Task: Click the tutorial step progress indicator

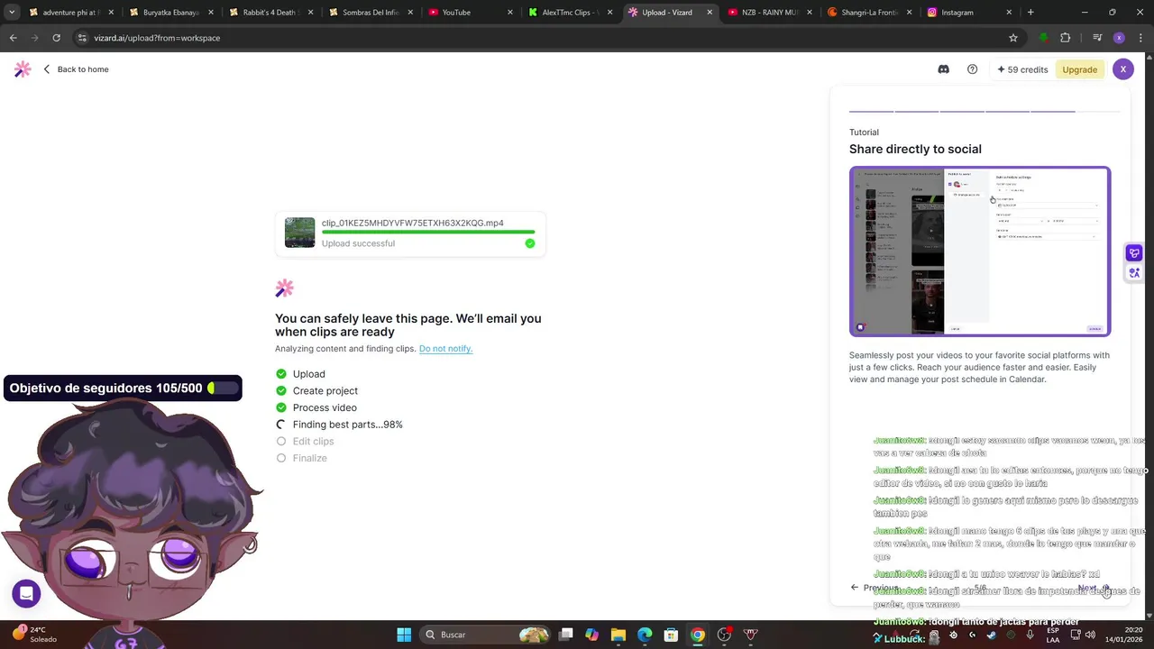Action: pos(985,111)
